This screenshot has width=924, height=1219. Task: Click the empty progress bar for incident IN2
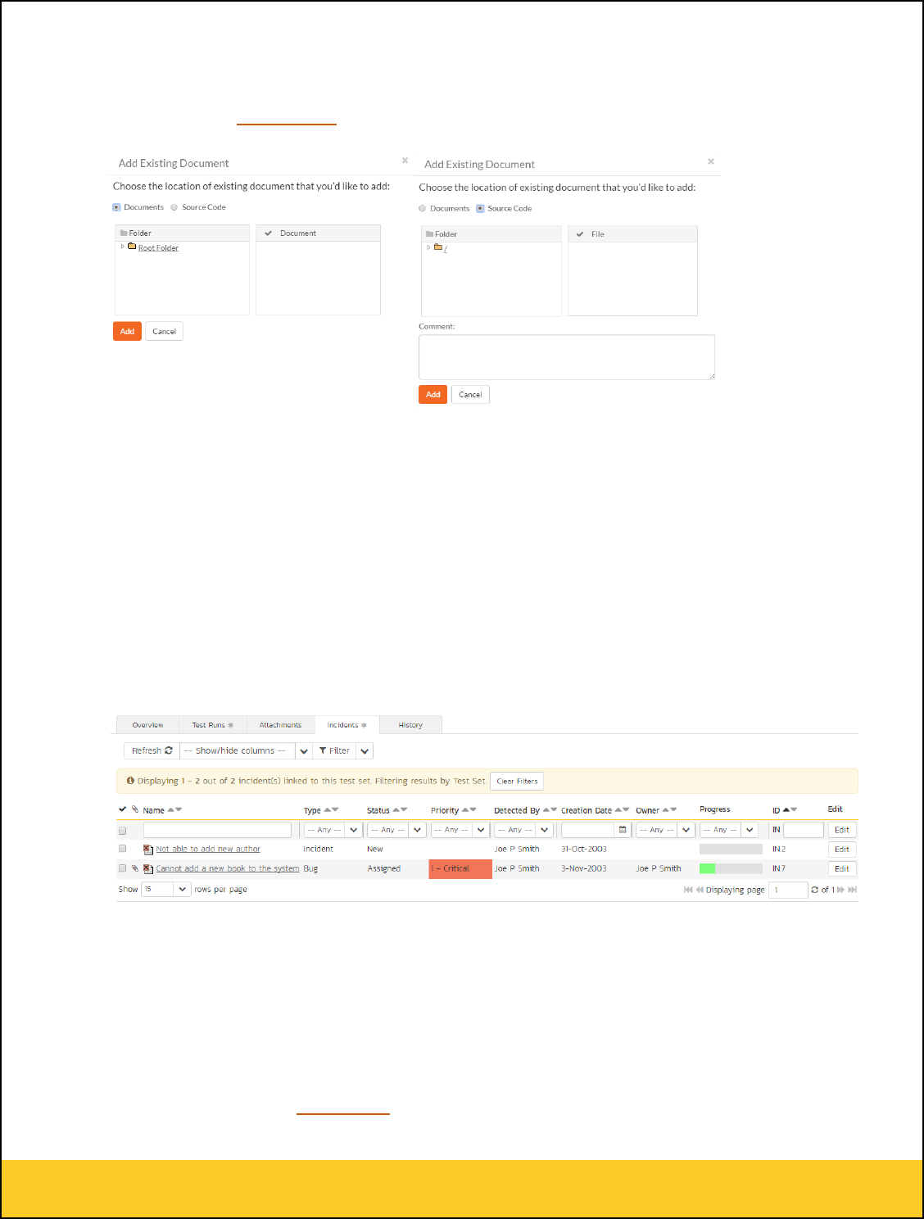[x=731, y=850]
